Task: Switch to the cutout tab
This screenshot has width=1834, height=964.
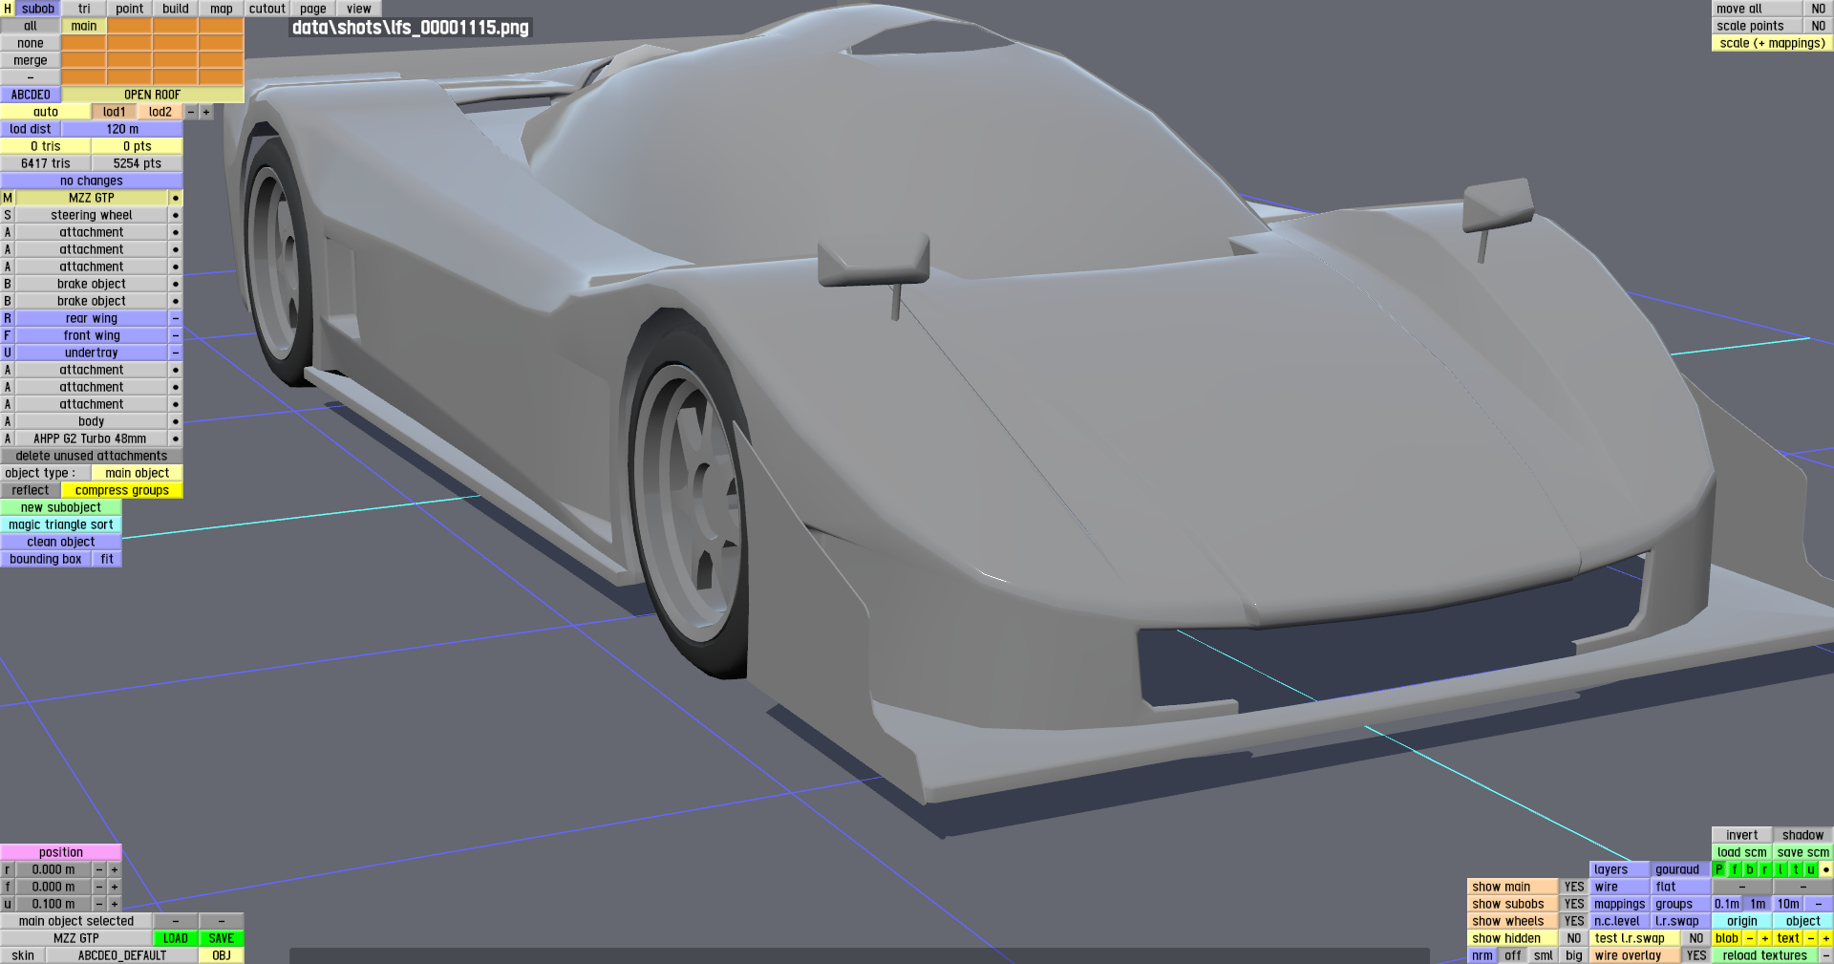Action: pyautogui.click(x=267, y=9)
